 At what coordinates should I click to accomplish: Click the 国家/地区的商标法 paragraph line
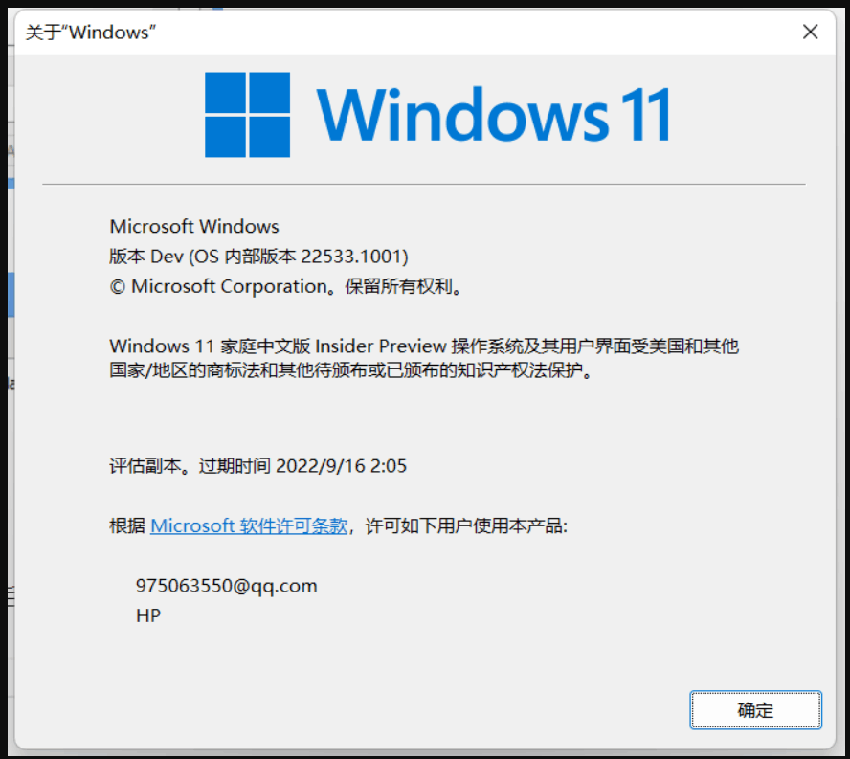351,369
